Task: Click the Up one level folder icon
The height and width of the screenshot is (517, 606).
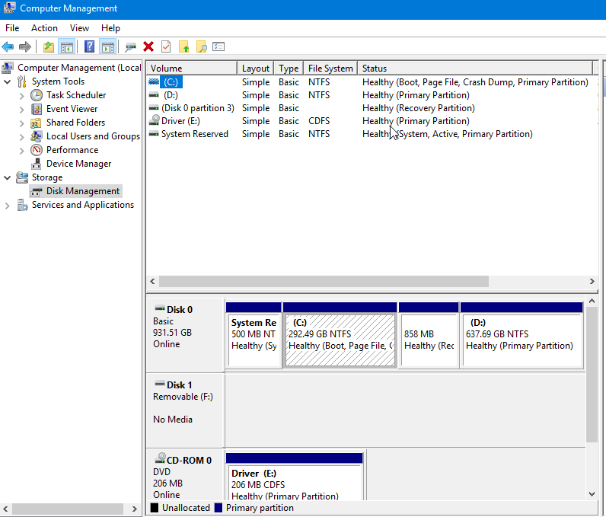Action: click(x=49, y=47)
